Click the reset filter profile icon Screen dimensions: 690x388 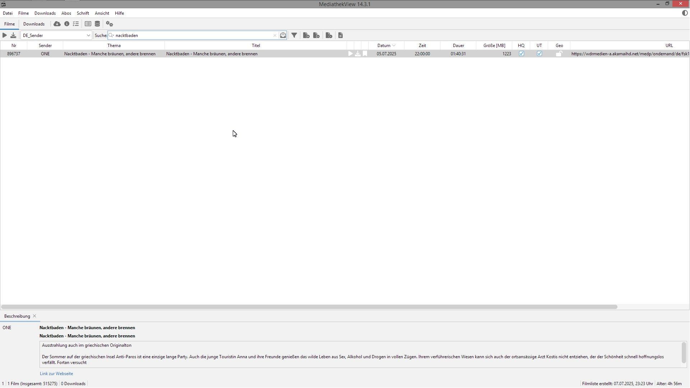(329, 35)
